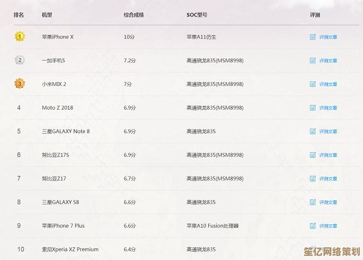363x260 pixels.
Task: Click the 苹果A10 Fusion处理器 SOC entry
Action: pyautogui.click(x=212, y=226)
